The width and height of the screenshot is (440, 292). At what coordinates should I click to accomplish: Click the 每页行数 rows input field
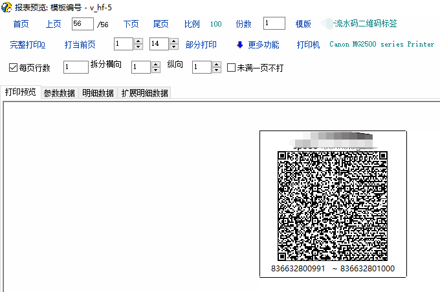click(76, 67)
